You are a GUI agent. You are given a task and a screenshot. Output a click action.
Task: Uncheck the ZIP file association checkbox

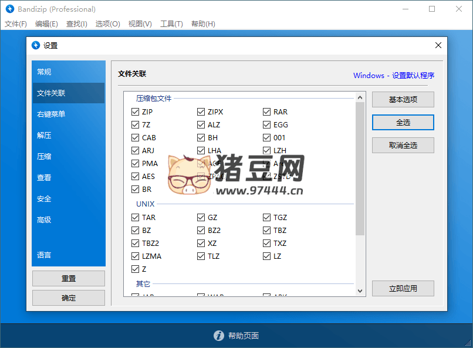pyautogui.click(x=136, y=112)
